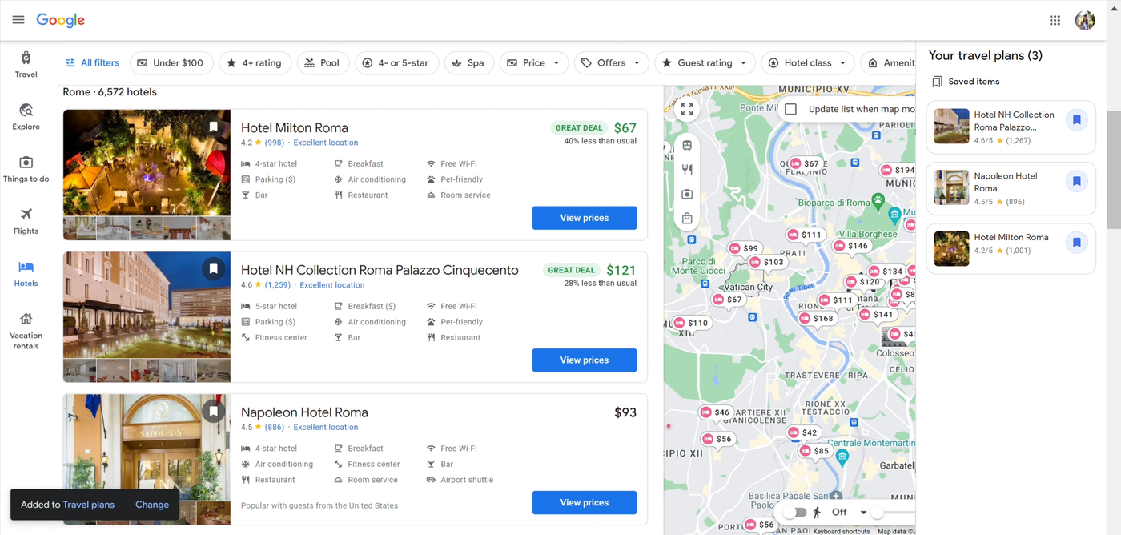
Task: Open the Price filter dropdown
Action: 533,62
